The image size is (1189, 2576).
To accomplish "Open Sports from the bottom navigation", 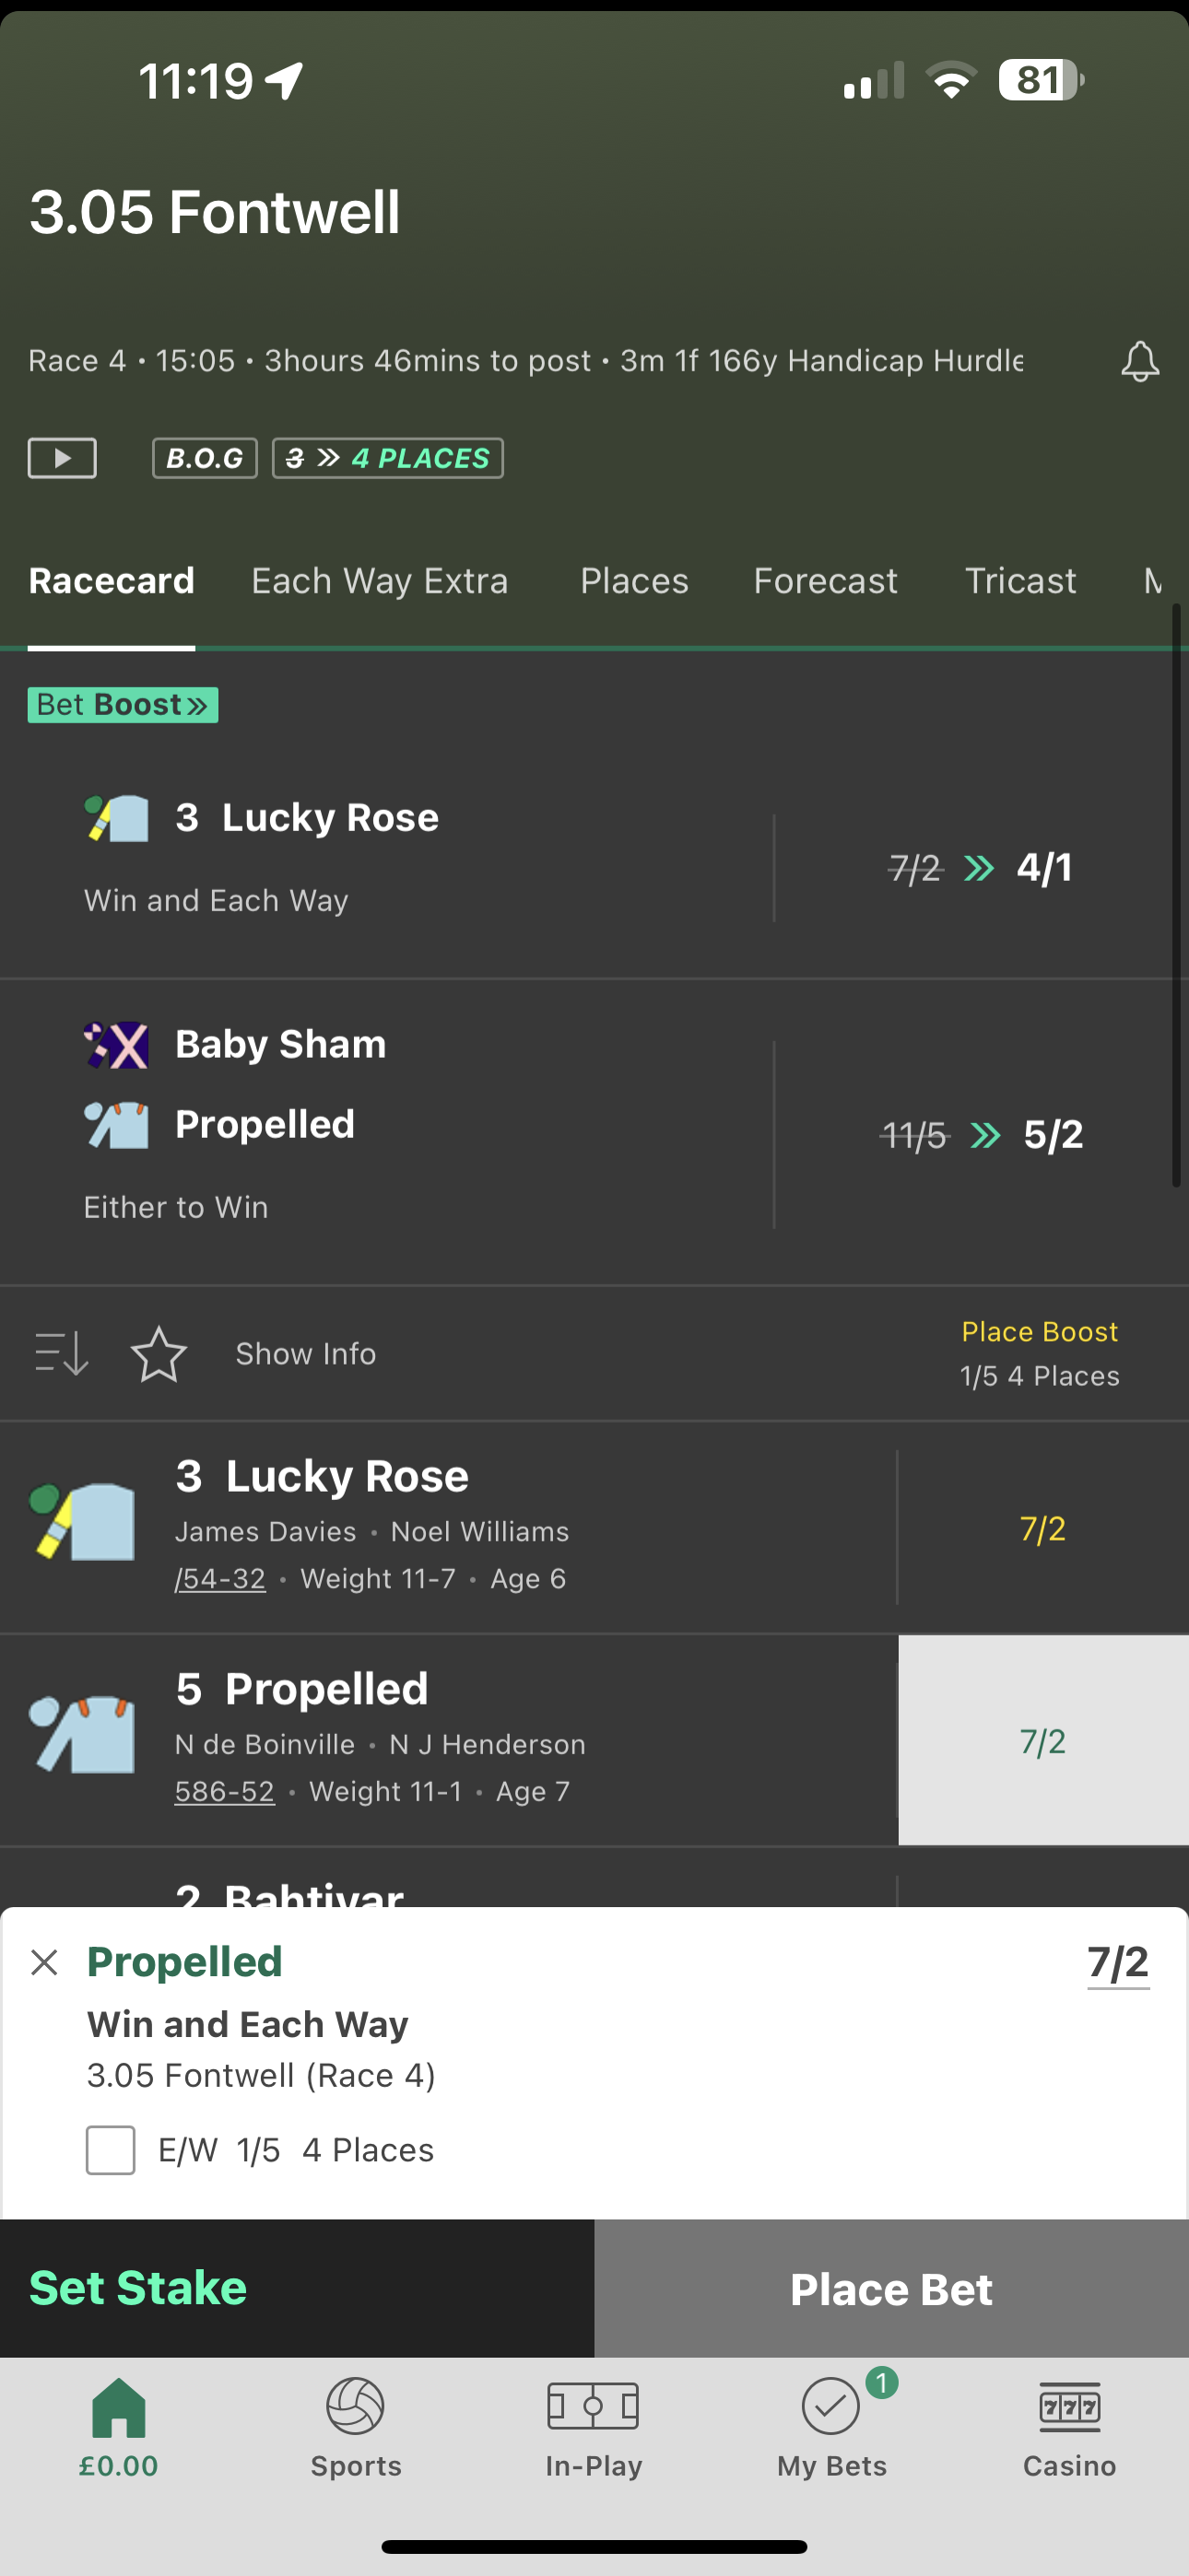I will [x=355, y=2426].
